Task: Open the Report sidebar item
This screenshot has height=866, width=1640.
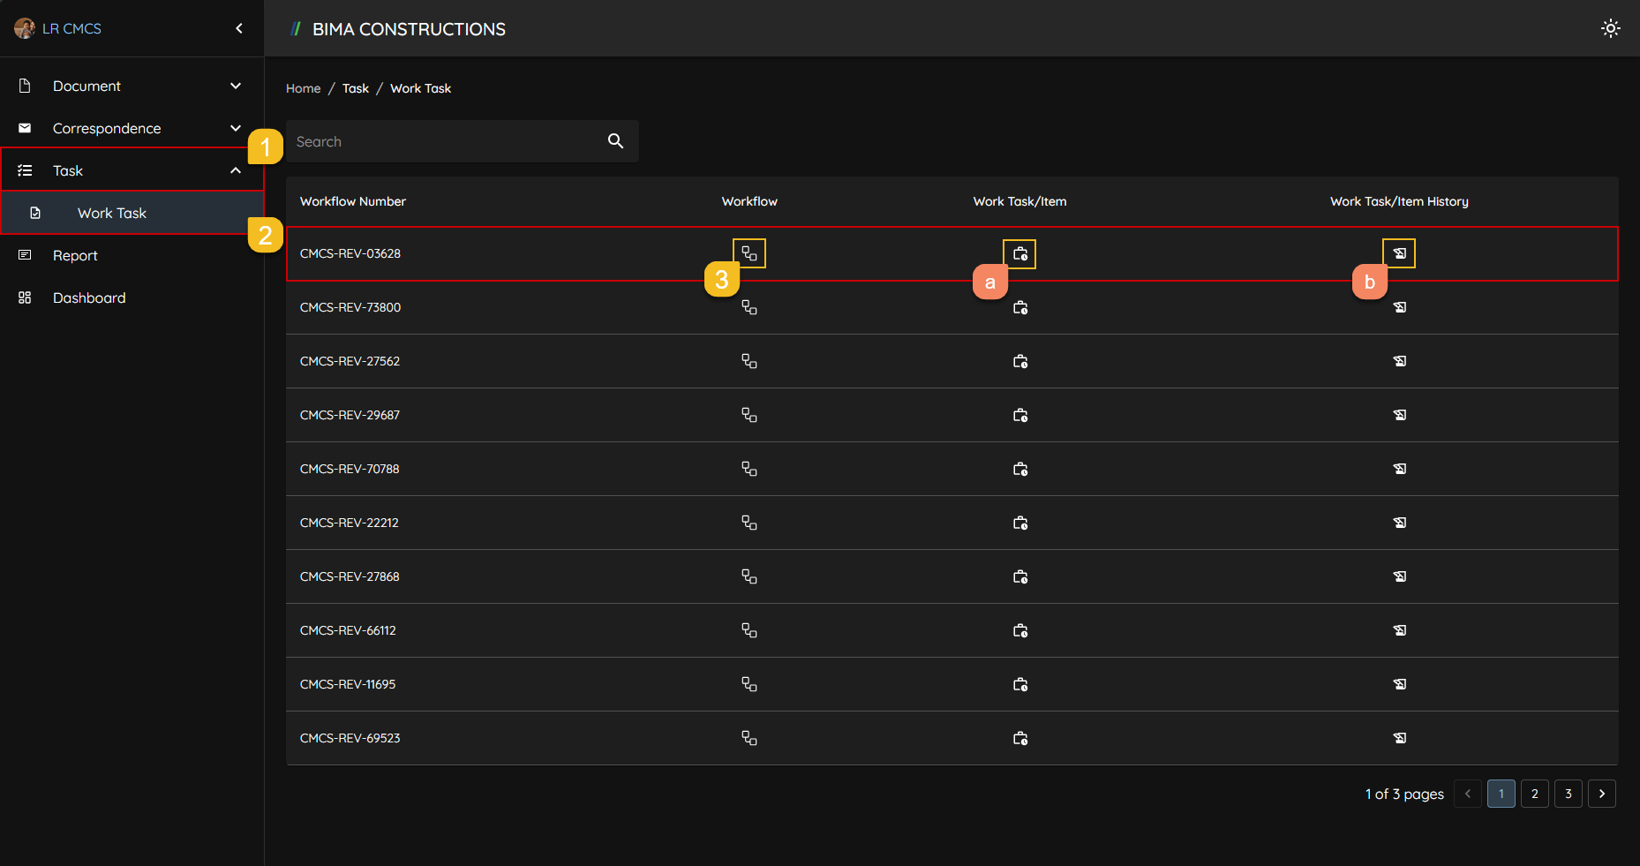Action: pyautogui.click(x=75, y=255)
